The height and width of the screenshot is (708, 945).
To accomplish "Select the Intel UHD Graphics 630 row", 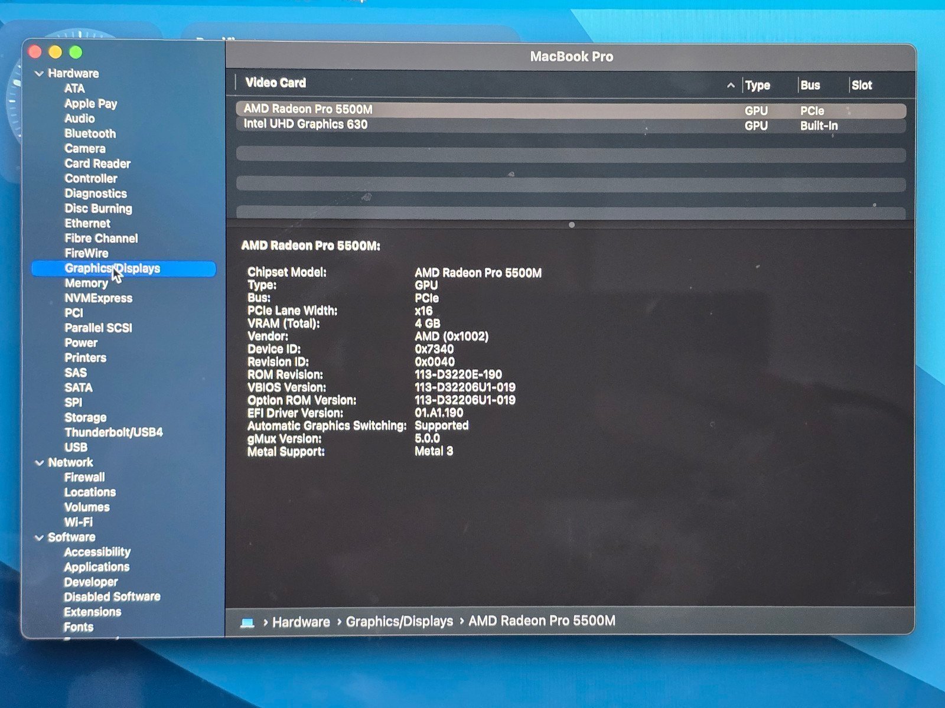I will pos(571,125).
